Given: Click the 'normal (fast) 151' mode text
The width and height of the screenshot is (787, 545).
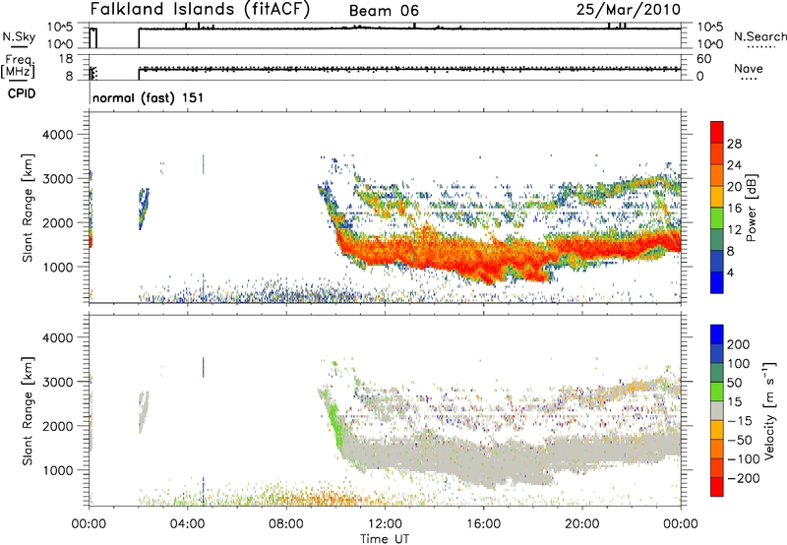Looking at the screenshot, I should click(x=149, y=97).
